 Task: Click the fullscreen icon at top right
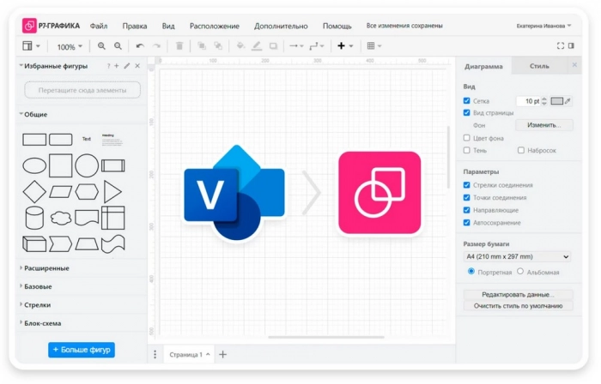(561, 46)
